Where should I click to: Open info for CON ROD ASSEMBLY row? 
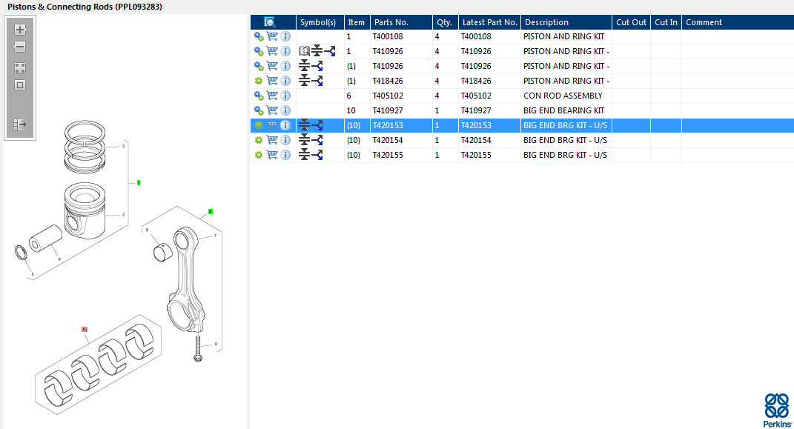click(285, 96)
